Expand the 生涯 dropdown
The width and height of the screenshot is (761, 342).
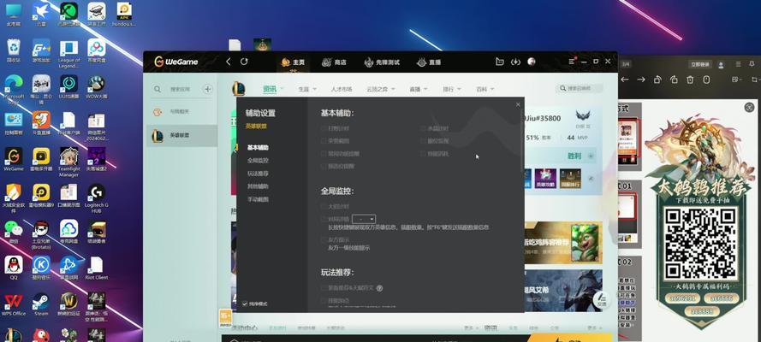tap(314, 89)
